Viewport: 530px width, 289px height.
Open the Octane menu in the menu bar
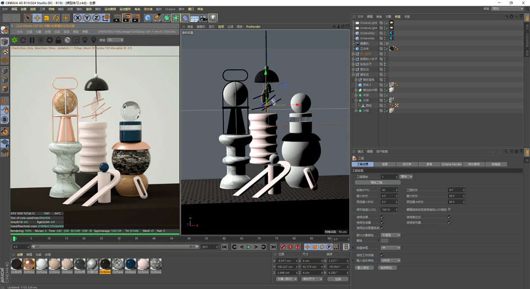point(170,9)
